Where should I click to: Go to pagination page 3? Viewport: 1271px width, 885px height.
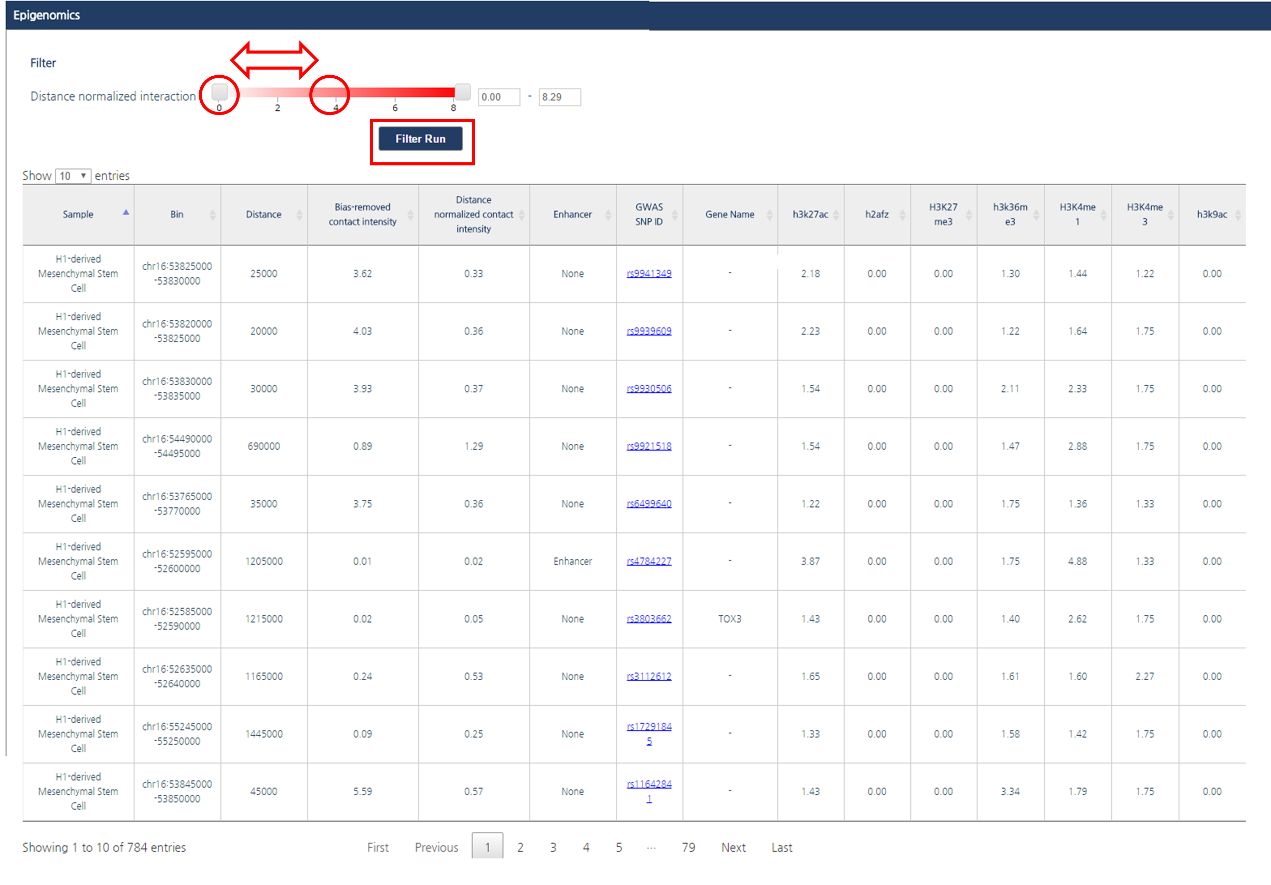point(553,847)
